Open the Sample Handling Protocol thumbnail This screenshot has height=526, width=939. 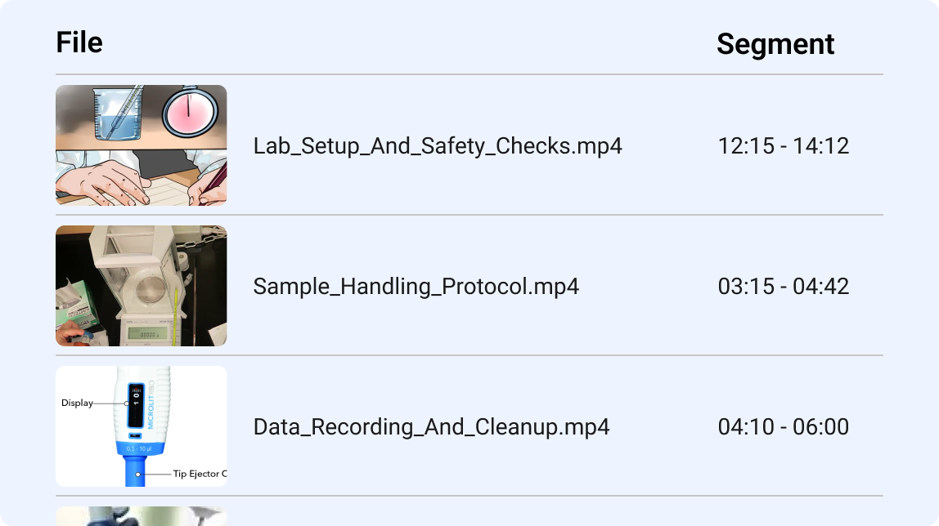[x=141, y=286]
